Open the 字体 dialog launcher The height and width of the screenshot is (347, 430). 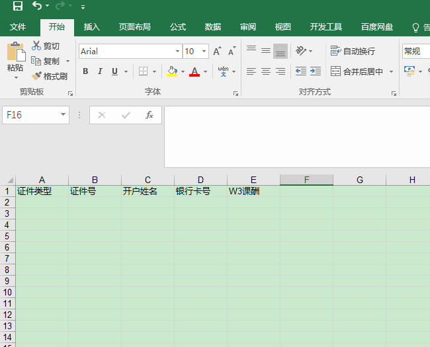pyautogui.click(x=236, y=94)
